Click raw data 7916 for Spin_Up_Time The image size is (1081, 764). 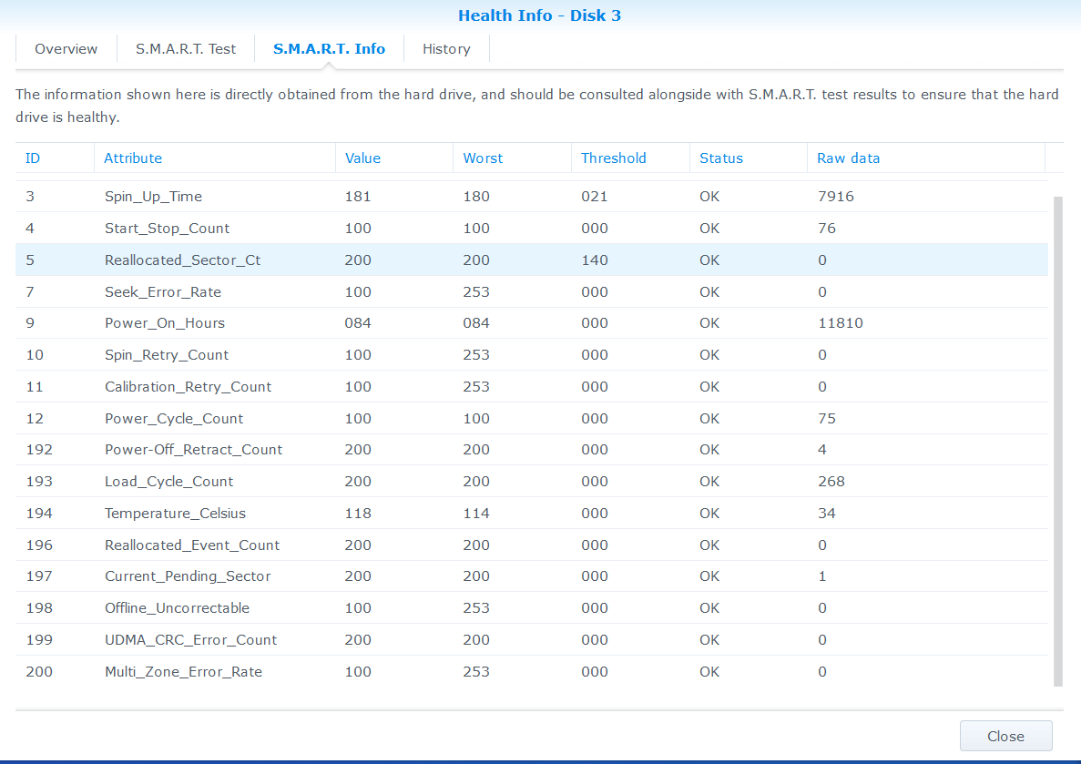(836, 197)
